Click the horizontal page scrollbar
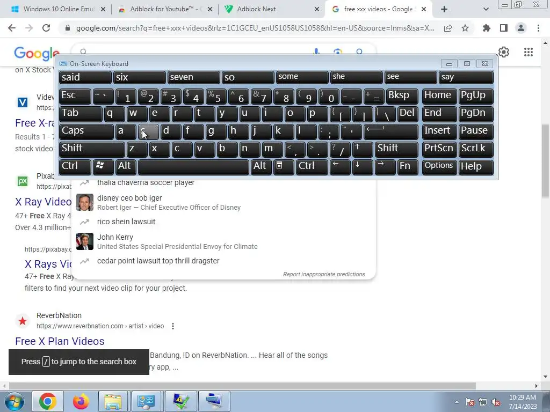The height and width of the screenshot is (412, 550). coord(242,386)
